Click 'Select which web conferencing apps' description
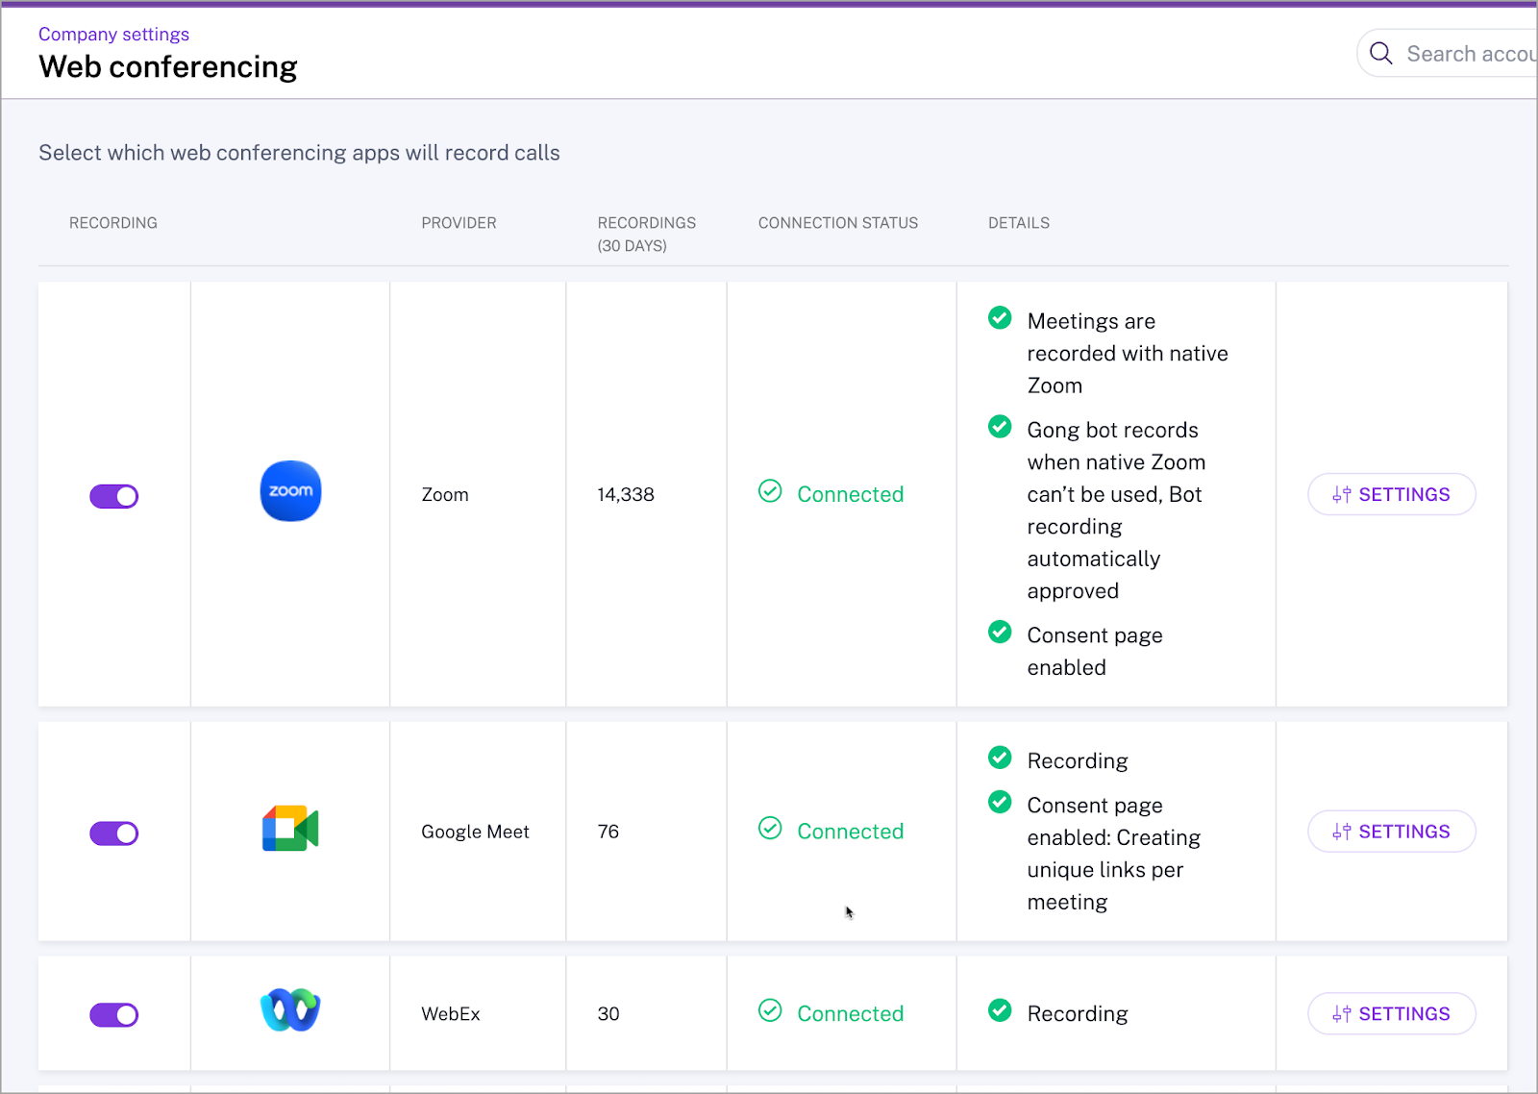 (x=299, y=153)
